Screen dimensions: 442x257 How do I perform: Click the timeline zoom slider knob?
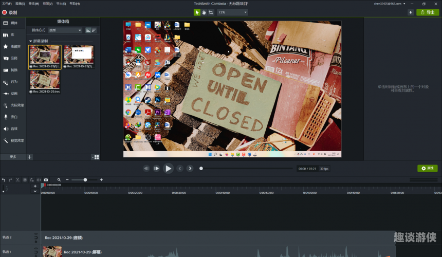pyautogui.click(x=85, y=180)
